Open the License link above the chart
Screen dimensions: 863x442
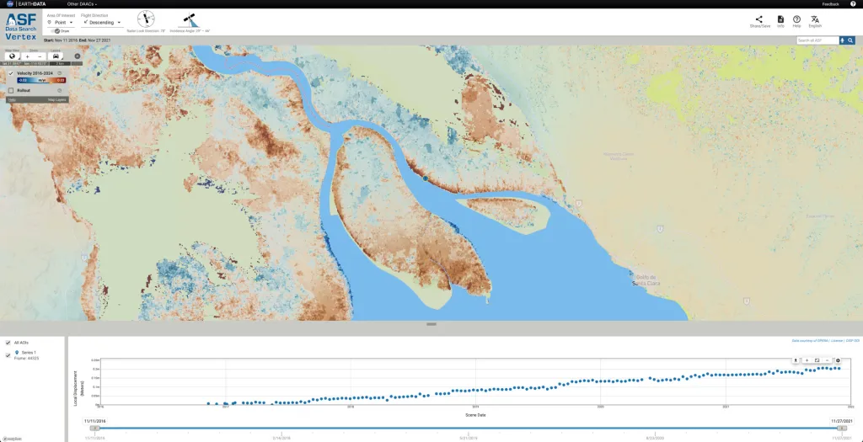pyautogui.click(x=837, y=341)
